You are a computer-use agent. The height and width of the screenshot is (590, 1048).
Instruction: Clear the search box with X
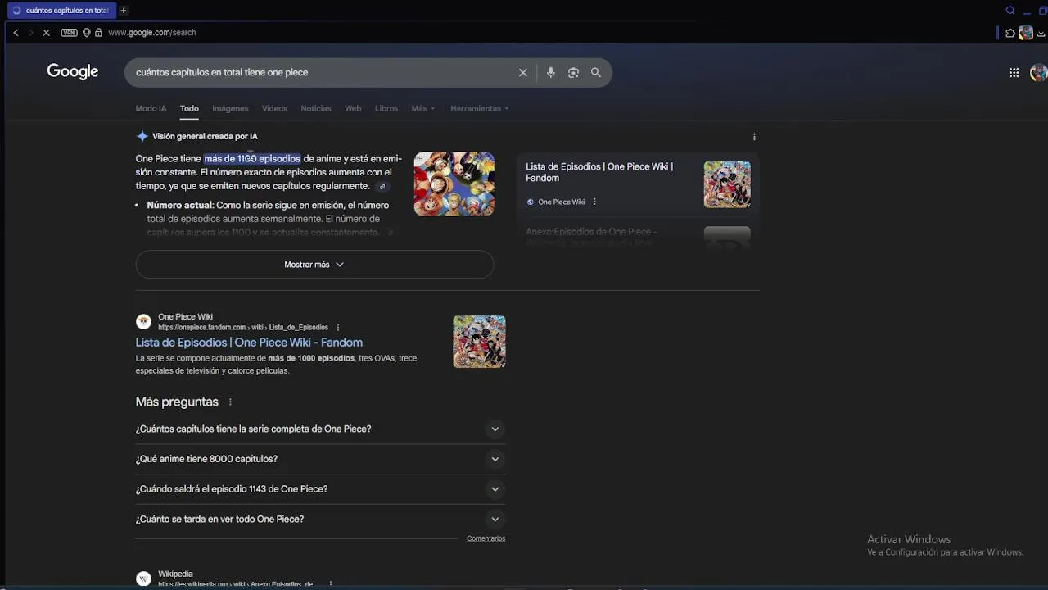(523, 73)
